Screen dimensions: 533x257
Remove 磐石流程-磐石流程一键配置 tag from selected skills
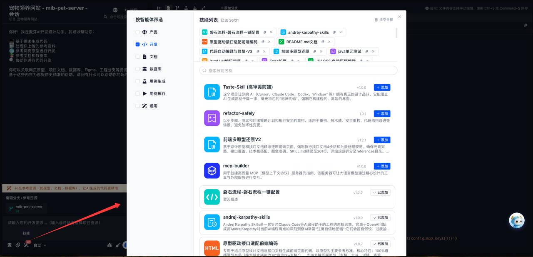(x=271, y=32)
